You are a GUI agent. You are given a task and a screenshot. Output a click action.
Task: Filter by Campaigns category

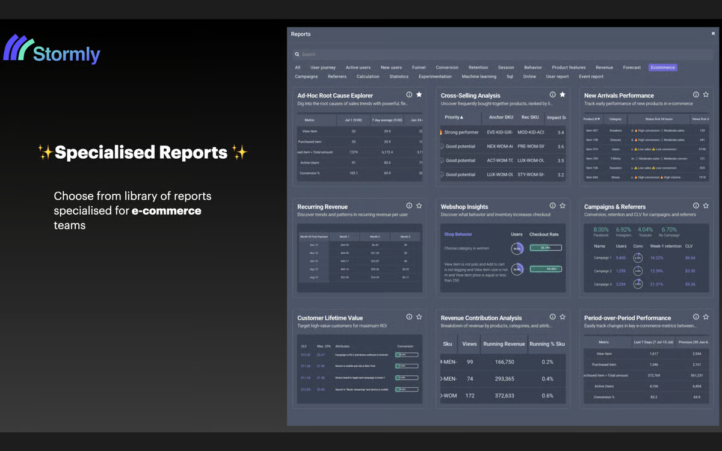point(306,76)
